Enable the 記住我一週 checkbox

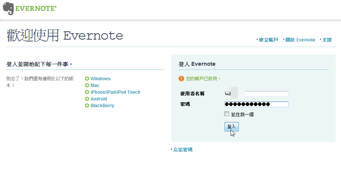click(226, 114)
